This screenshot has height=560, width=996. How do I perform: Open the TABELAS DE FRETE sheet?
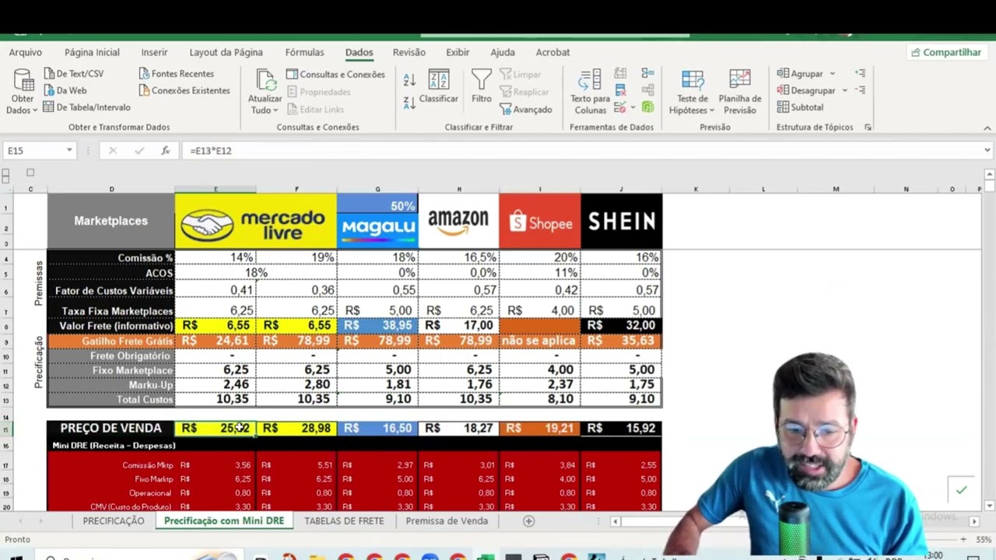coord(344,520)
